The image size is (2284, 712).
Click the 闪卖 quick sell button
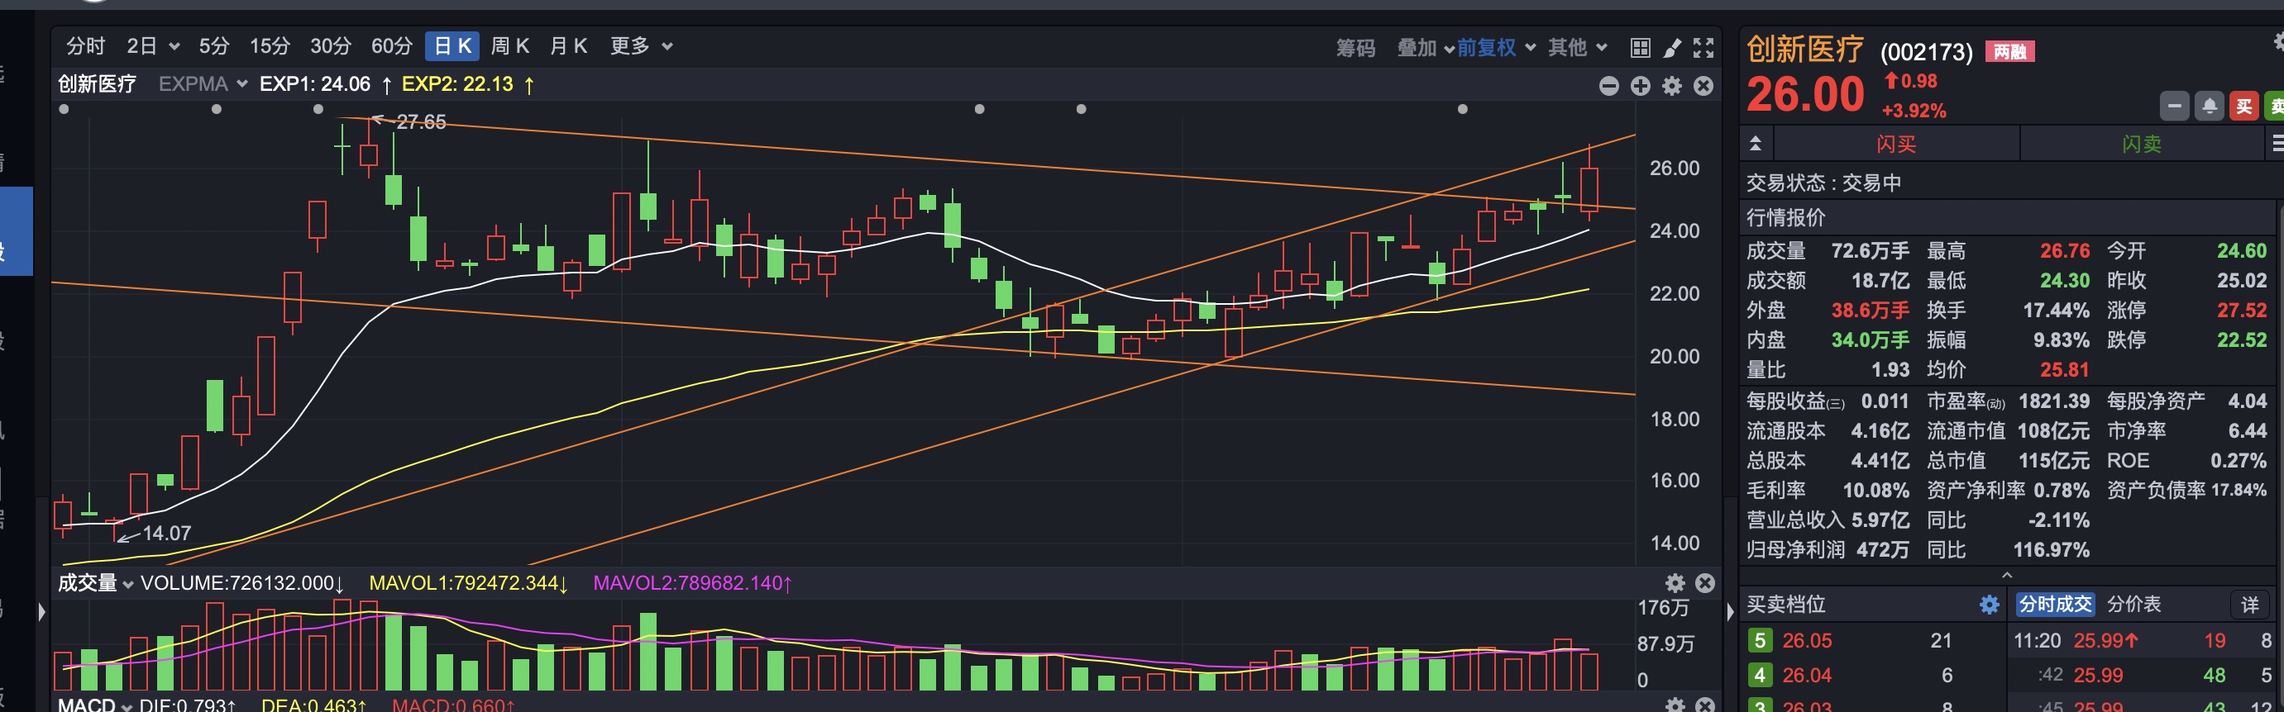click(2141, 145)
